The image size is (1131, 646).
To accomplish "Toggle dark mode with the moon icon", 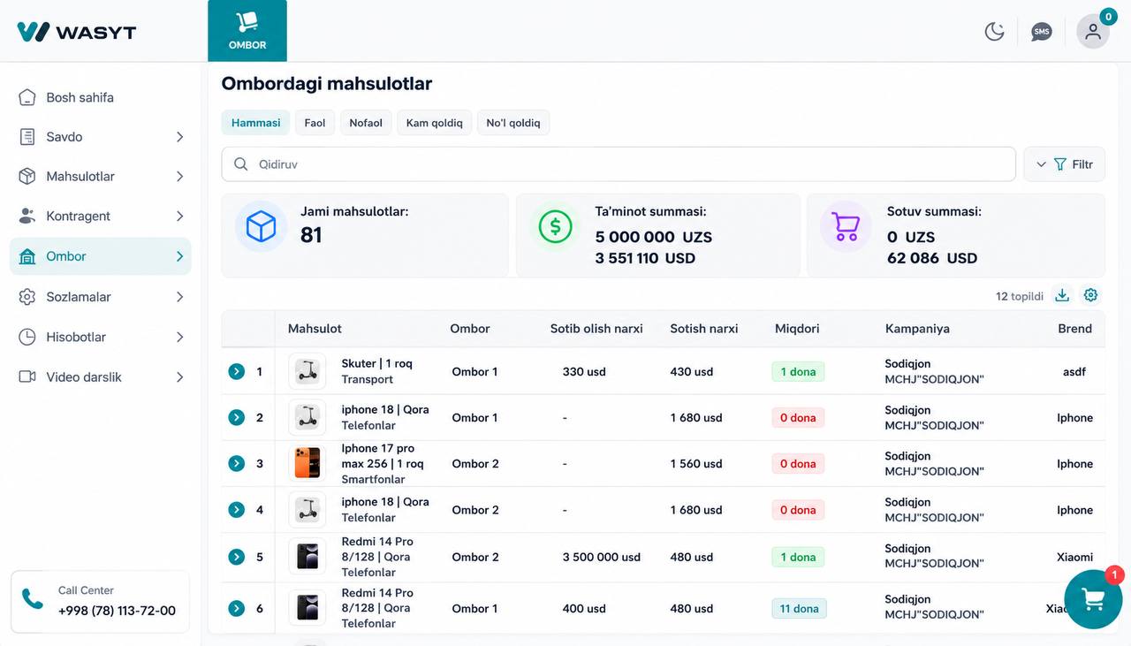I will tap(995, 32).
